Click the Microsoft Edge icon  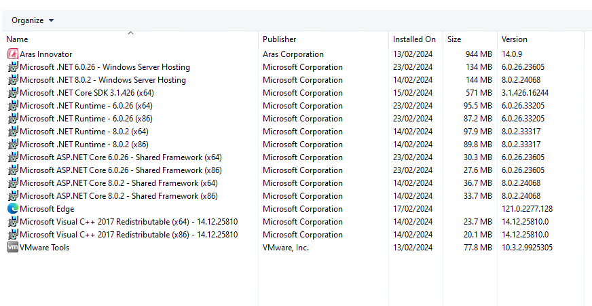[x=12, y=209]
